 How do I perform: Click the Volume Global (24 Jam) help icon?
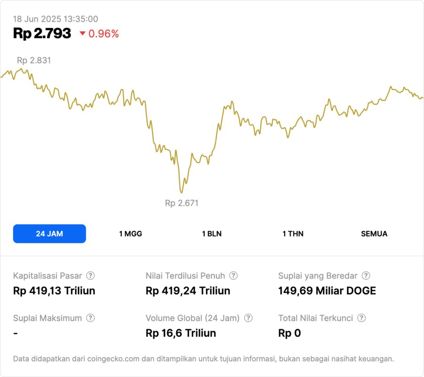248,318
